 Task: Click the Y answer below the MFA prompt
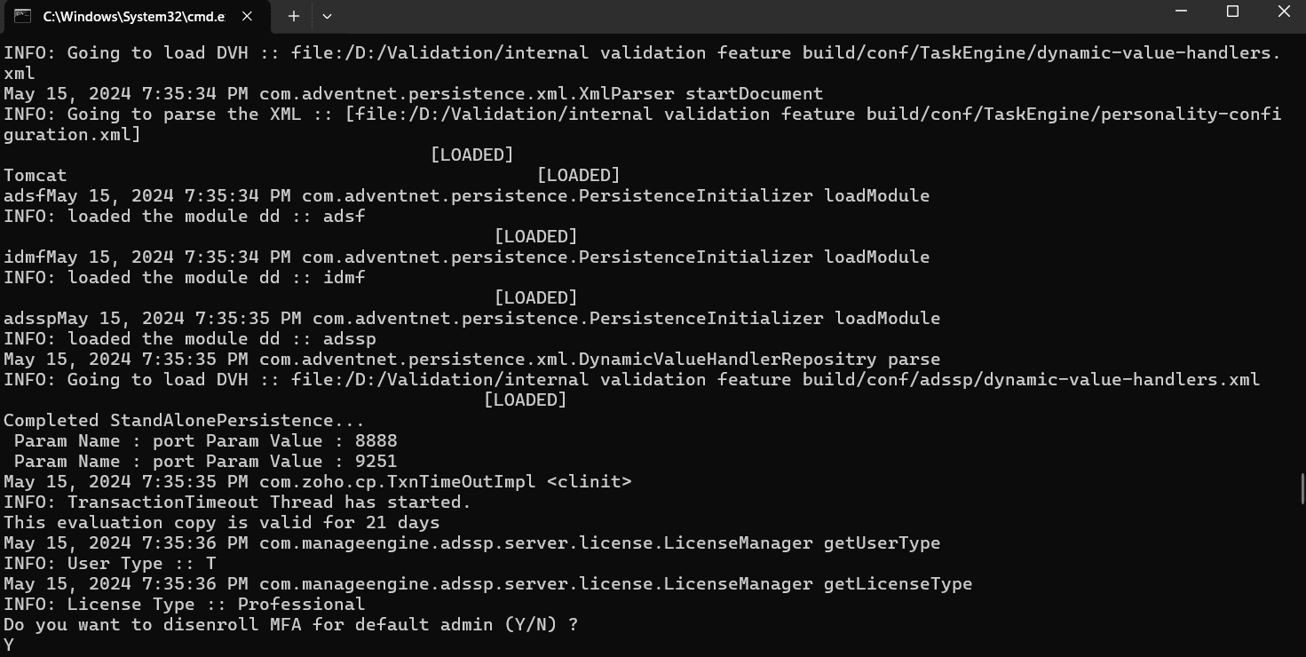point(9,644)
